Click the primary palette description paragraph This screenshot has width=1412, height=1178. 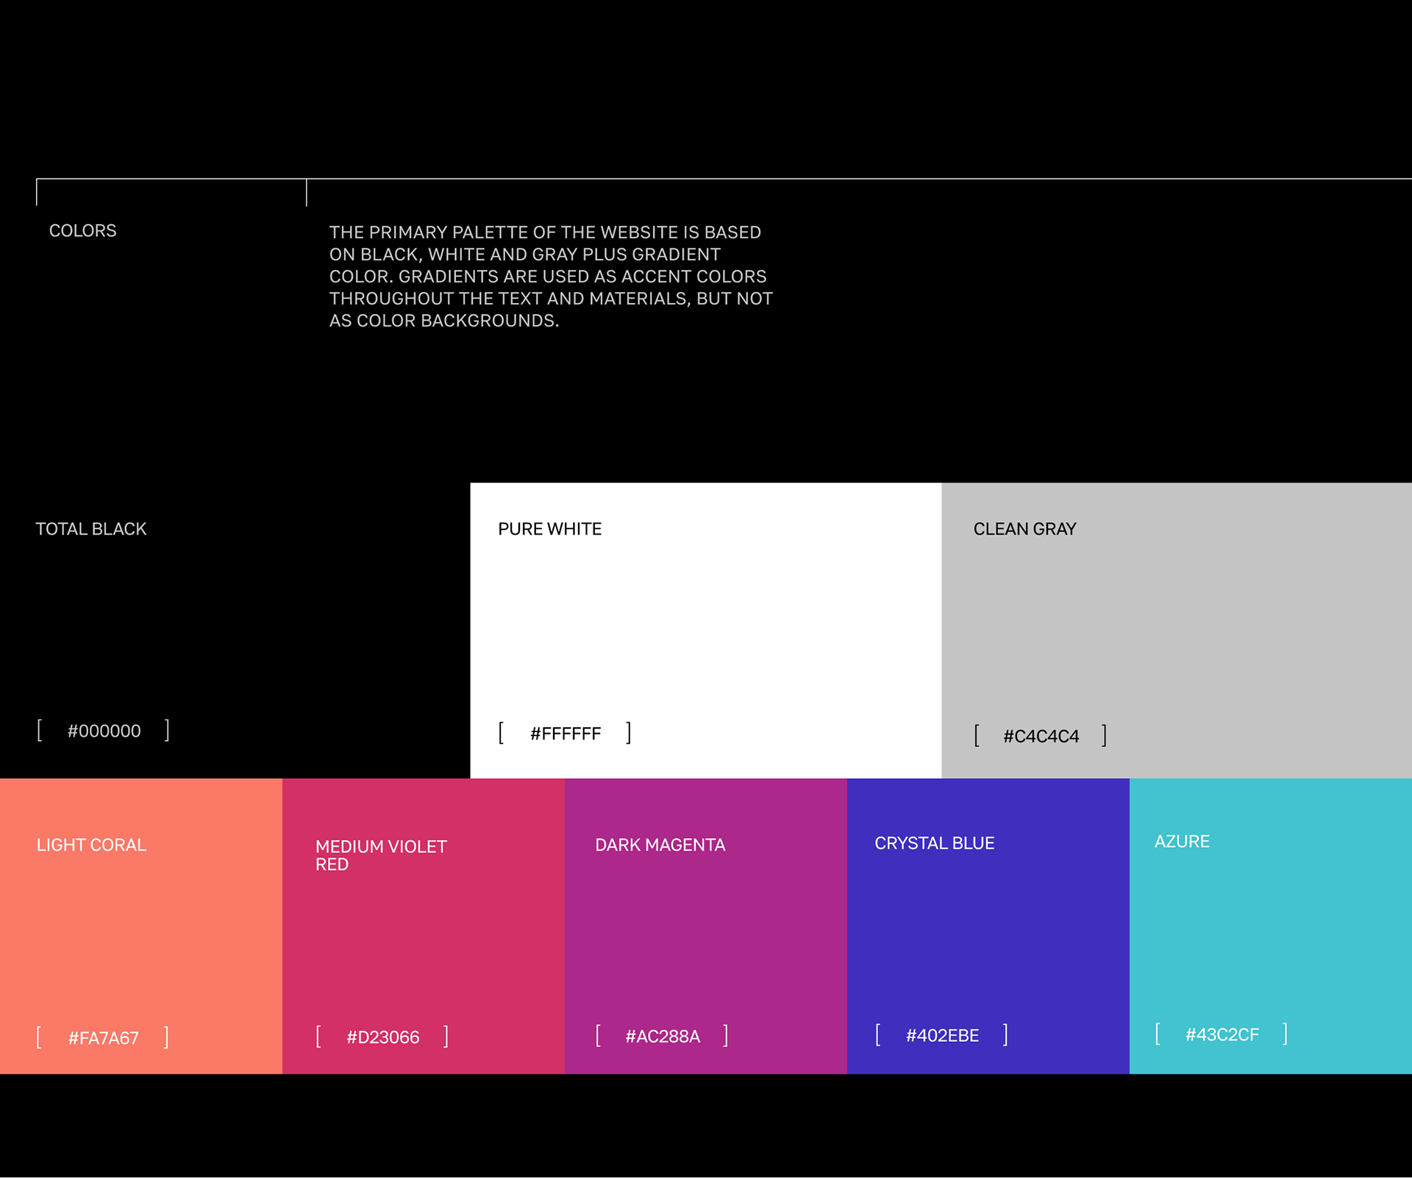[x=550, y=276]
